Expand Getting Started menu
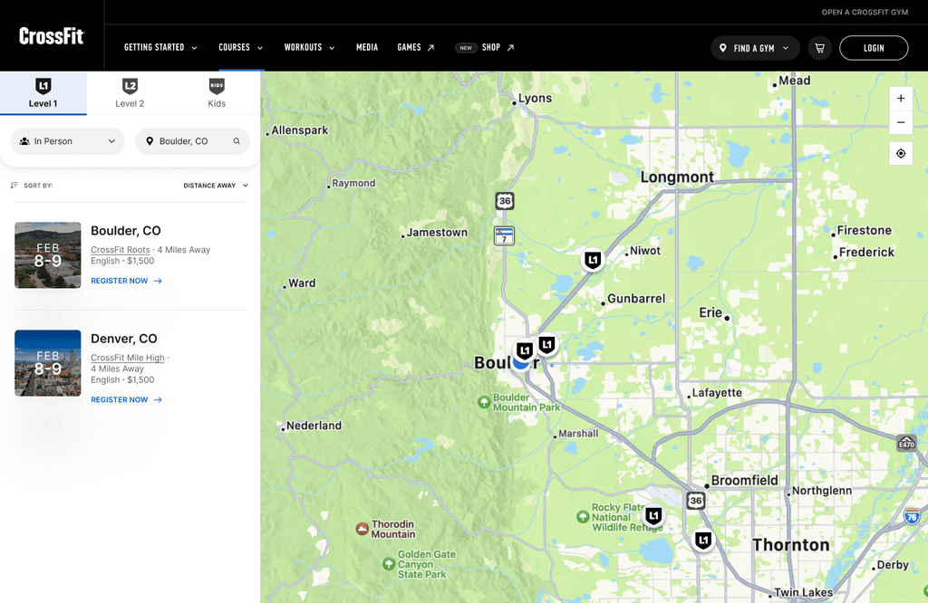Screen dimensions: 928x603 pyautogui.click(x=160, y=47)
